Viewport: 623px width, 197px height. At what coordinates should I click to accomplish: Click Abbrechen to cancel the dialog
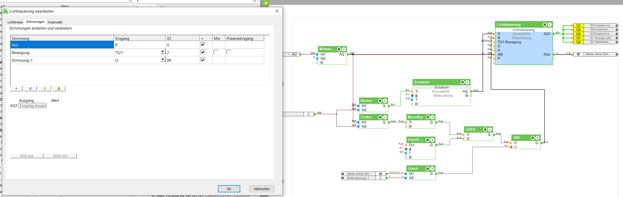[x=262, y=189]
